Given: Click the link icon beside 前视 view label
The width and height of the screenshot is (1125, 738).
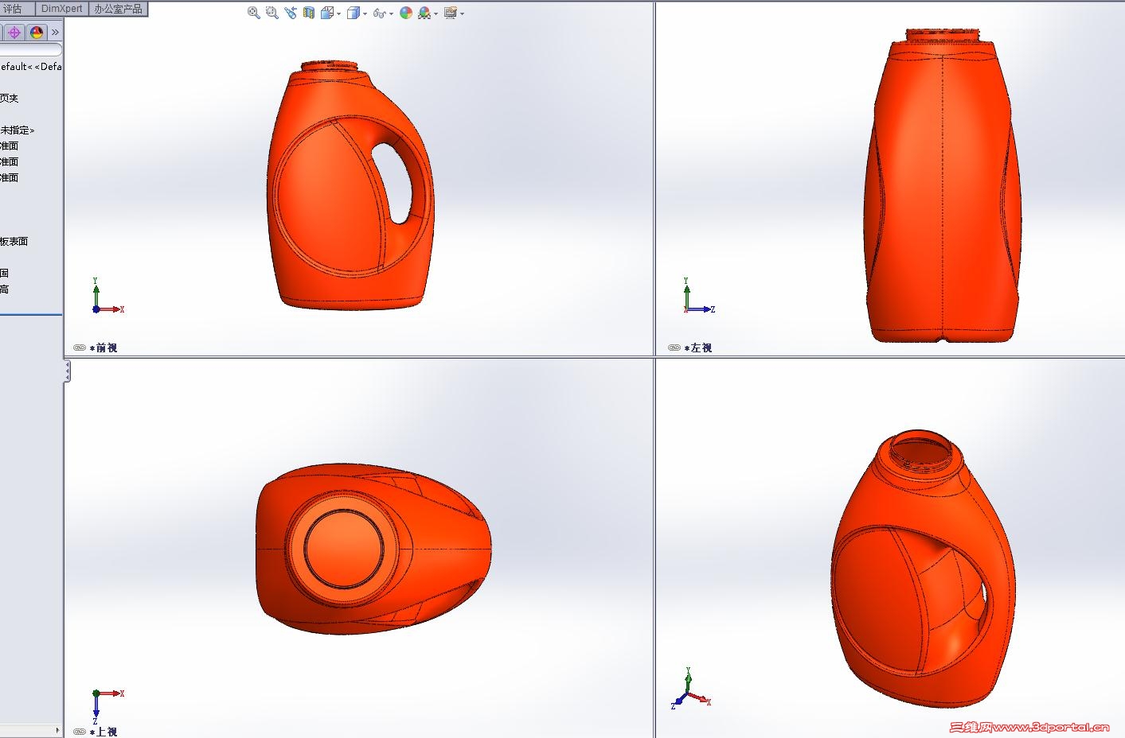Looking at the screenshot, I should click(x=80, y=348).
